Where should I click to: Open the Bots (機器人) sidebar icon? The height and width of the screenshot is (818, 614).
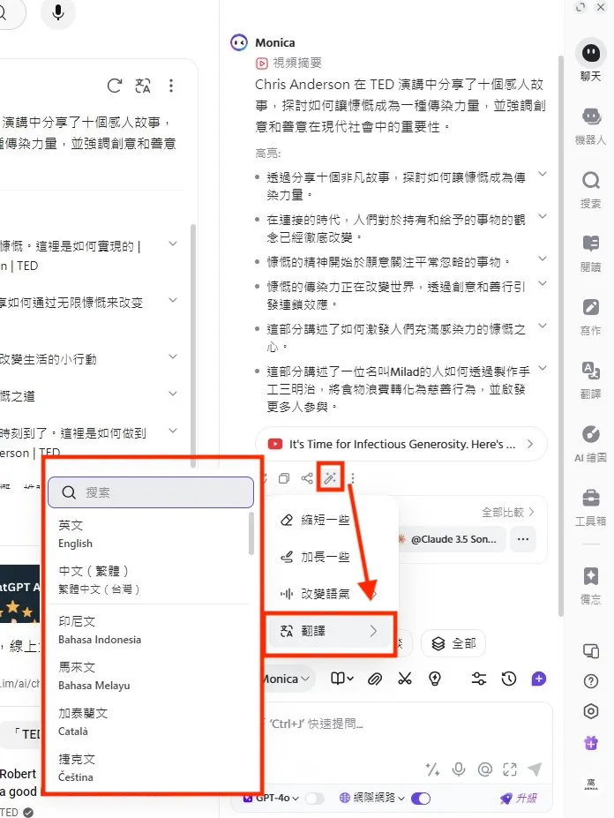point(590,125)
